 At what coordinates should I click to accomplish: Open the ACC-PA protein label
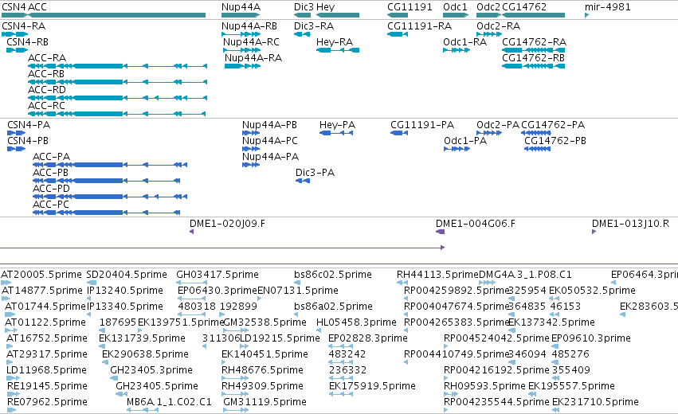point(51,157)
